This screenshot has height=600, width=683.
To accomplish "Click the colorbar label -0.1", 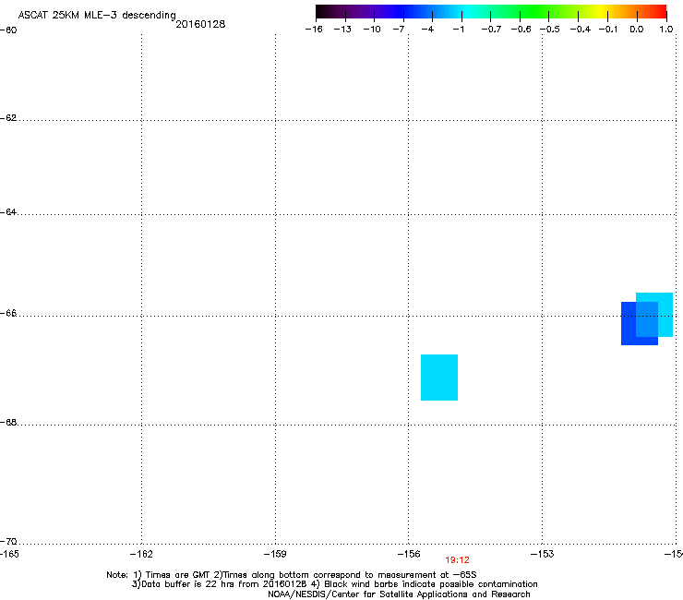I will 608,30.
